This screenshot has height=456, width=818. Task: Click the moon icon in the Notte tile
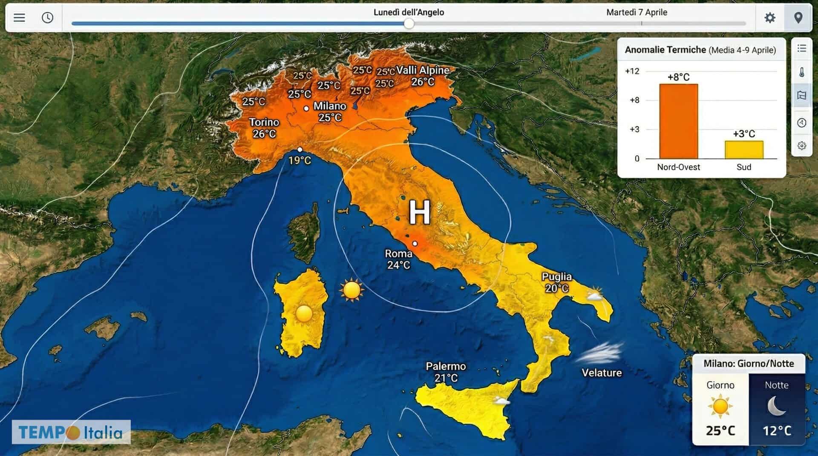(x=777, y=406)
